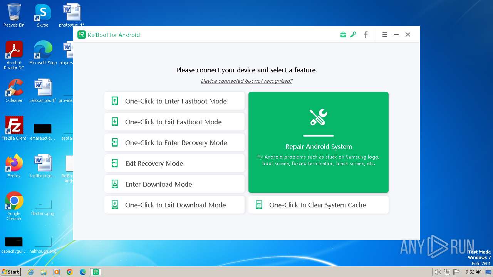The image size is (493, 277).
Task: Click ReiBoot taskbar button
Action: tap(96, 272)
